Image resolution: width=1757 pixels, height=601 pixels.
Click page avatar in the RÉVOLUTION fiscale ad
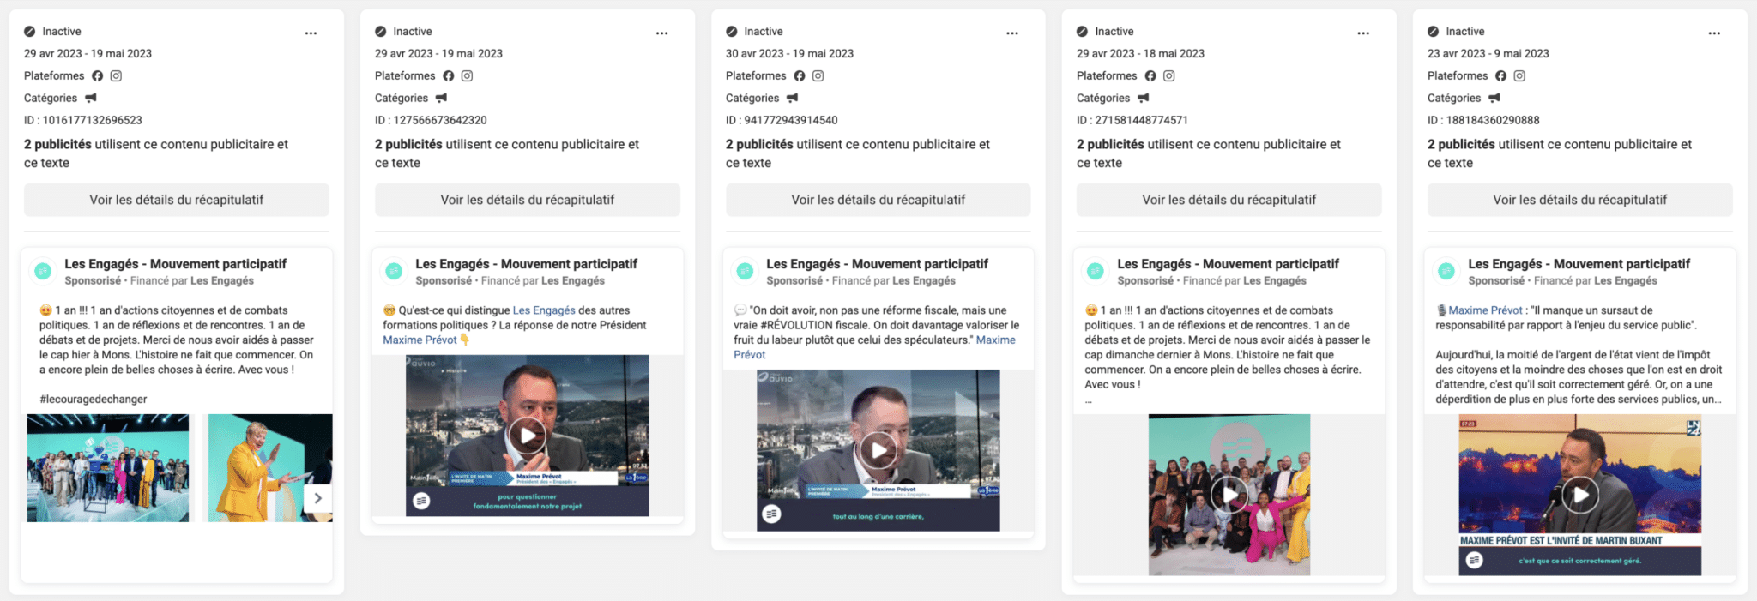(x=745, y=272)
